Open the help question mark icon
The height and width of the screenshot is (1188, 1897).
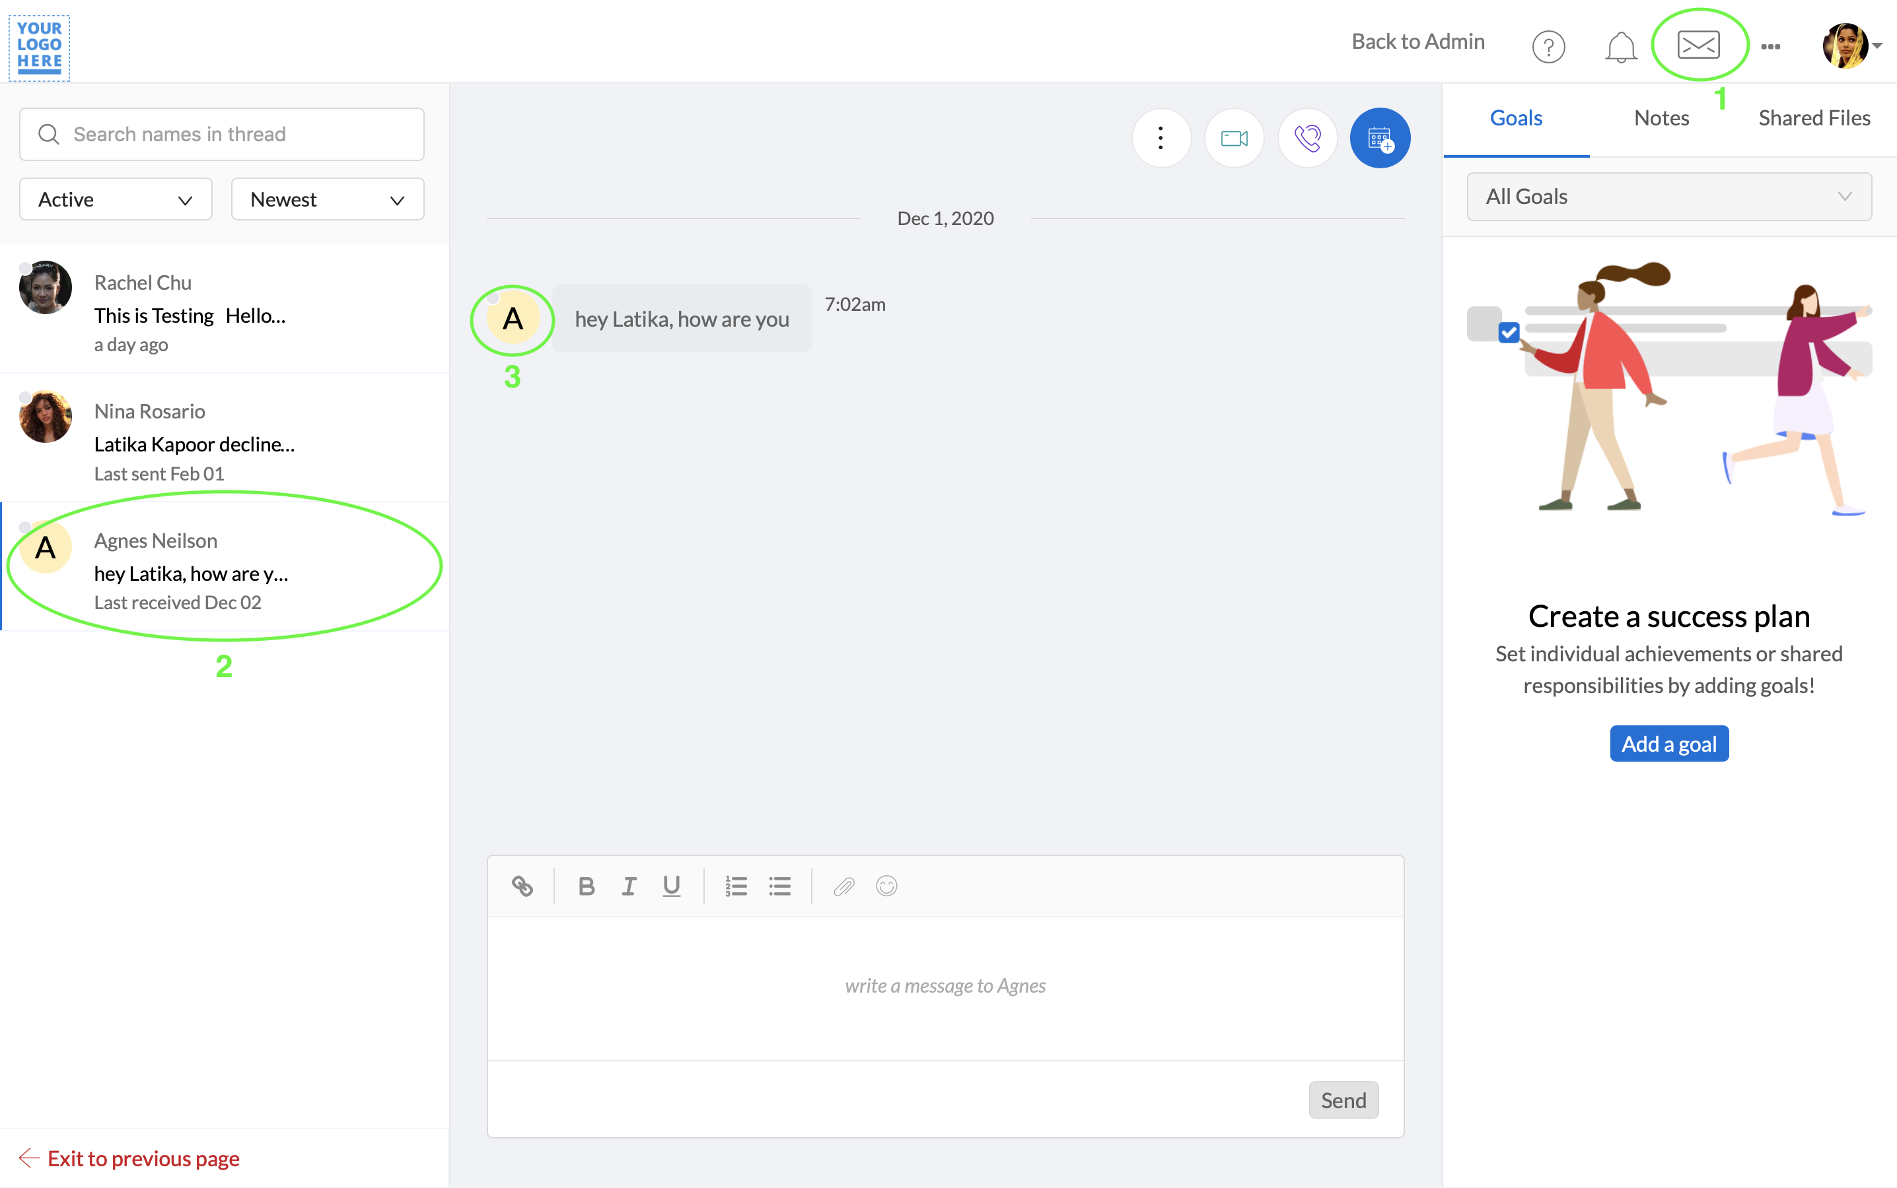pos(1548,46)
